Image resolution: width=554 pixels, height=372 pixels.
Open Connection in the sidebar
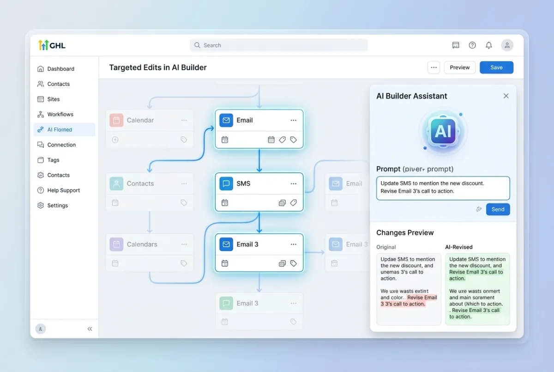coord(64,145)
